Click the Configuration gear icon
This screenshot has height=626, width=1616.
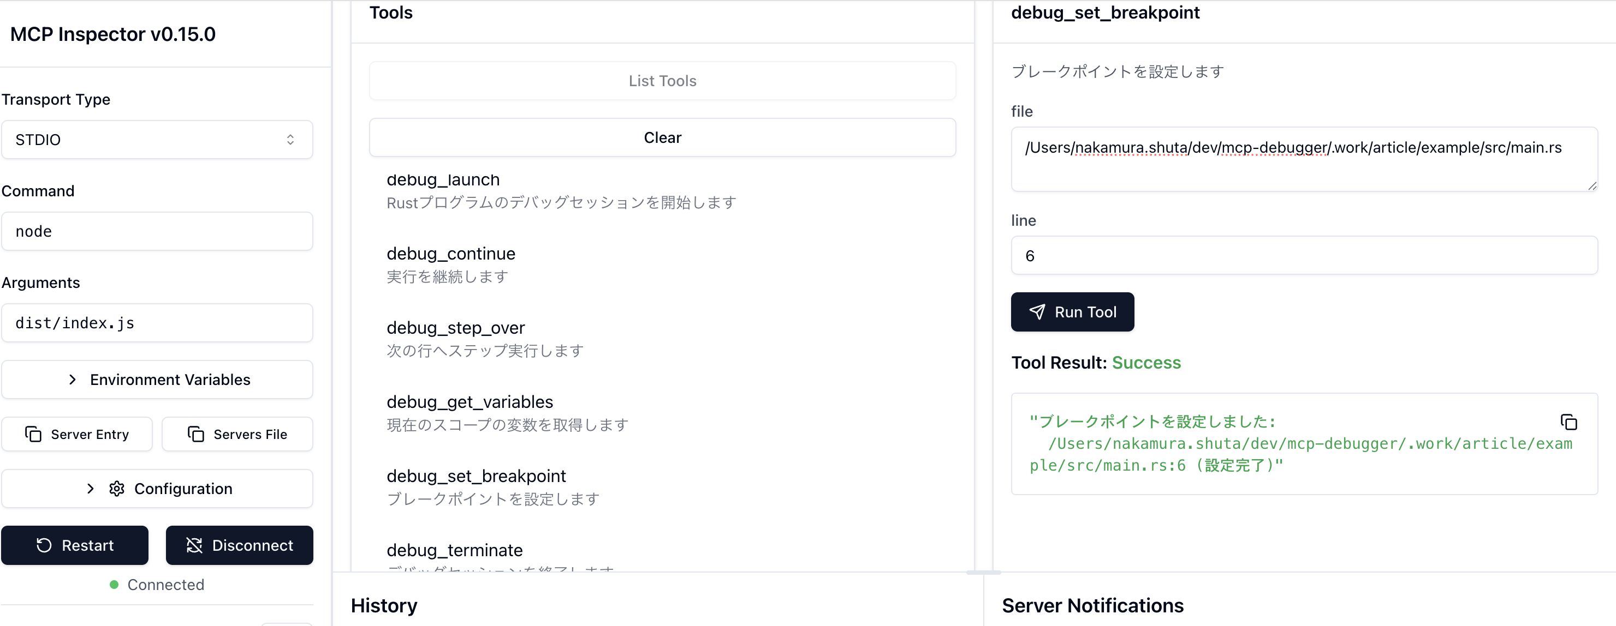[117, 489]
